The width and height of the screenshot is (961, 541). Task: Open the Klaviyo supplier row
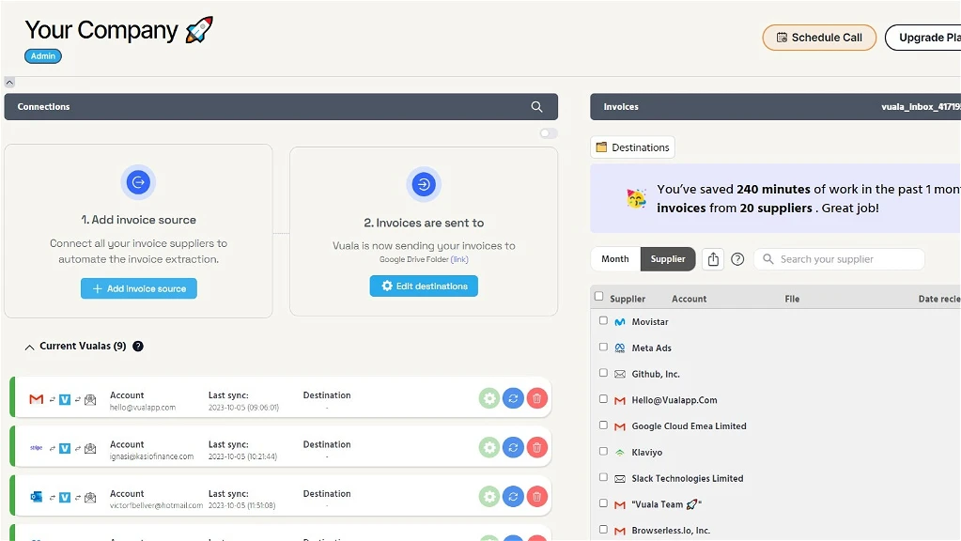click(776, 452)
